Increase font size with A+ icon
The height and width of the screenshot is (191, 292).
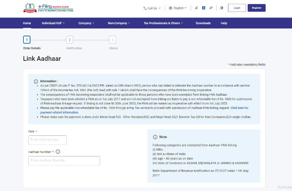[x=211, y=8]
